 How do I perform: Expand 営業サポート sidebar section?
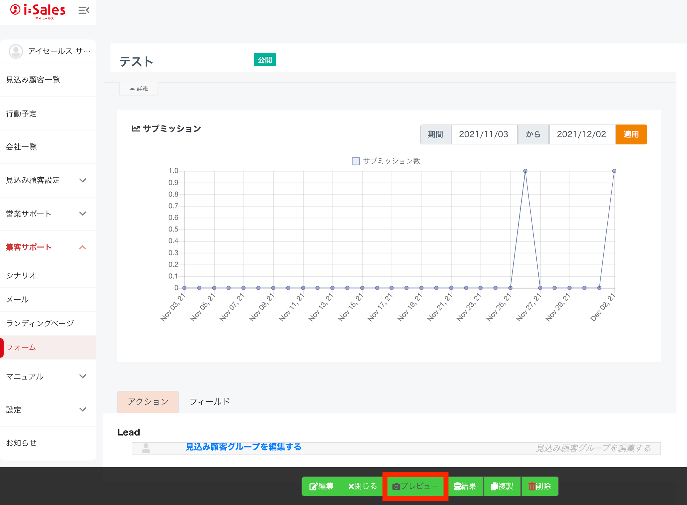83,214
